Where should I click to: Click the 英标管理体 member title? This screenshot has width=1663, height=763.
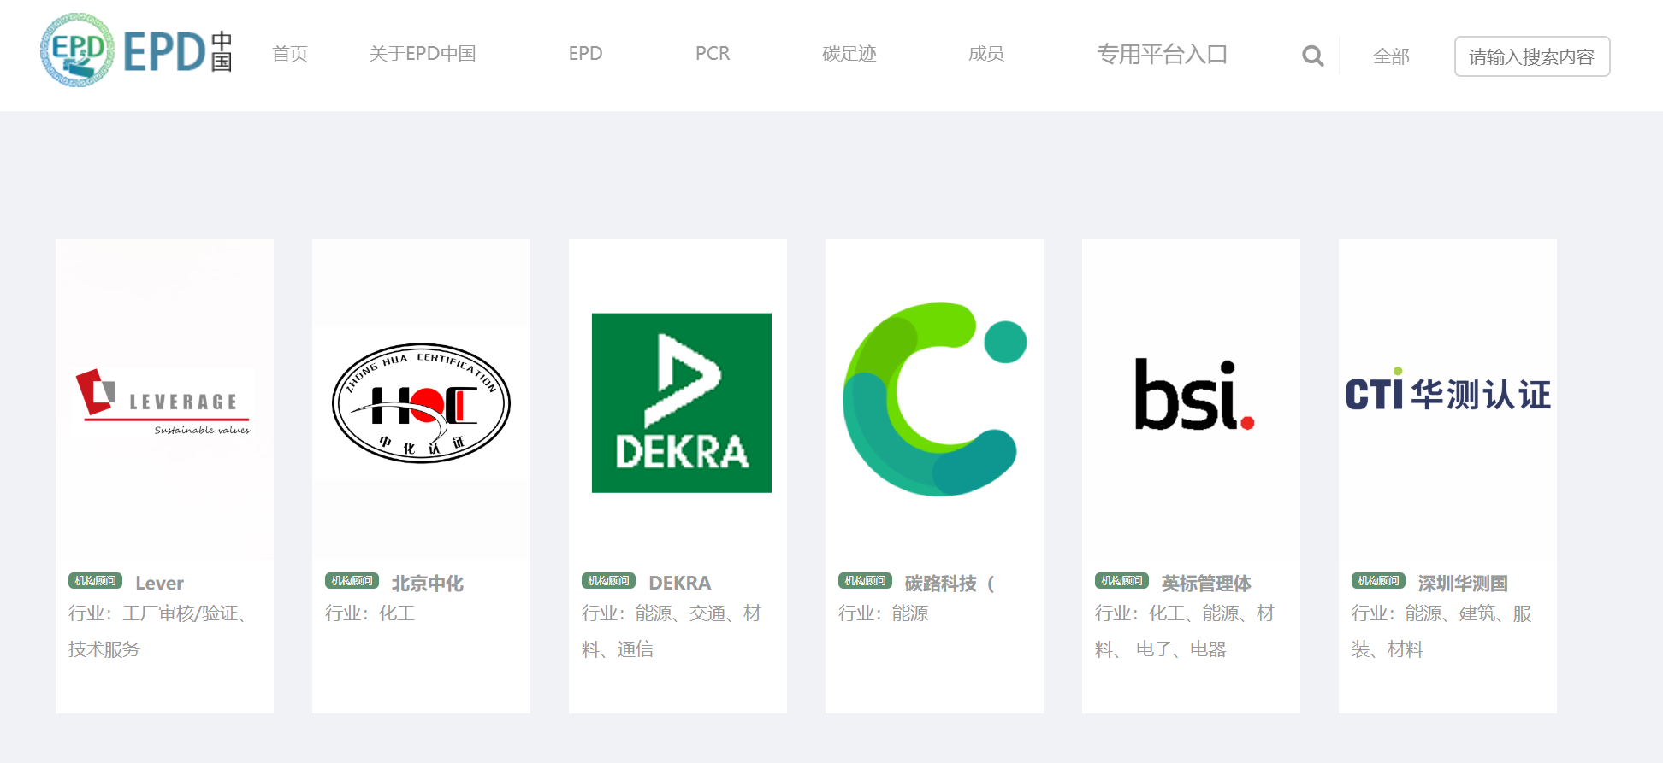(1206, 583)
